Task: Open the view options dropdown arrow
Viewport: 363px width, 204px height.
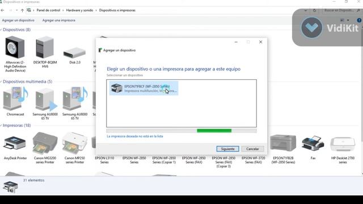Action: (x=348, y=20)
